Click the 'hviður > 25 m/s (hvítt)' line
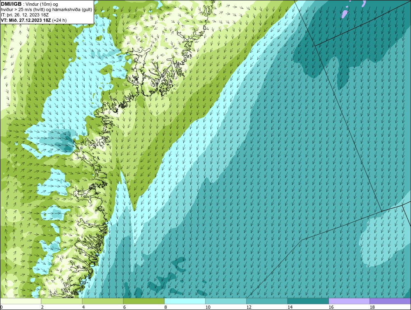This screenshot has height=310, width=411. [46, 9]
